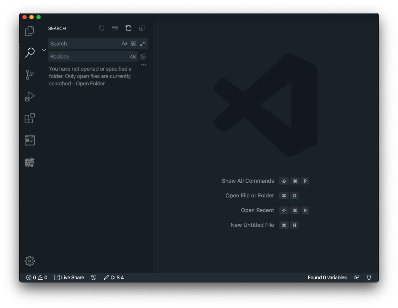This screenshot has height=308, width=398.
Task: Toggle search details ellipsis
Action: [x=143, y=65]
